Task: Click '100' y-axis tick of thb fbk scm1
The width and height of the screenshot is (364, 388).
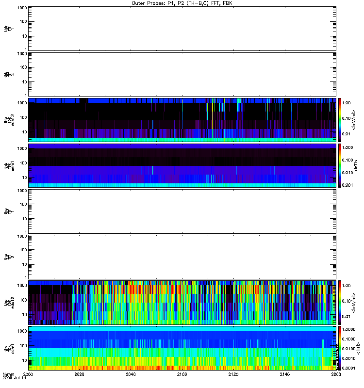Action: tap(23, 163)
